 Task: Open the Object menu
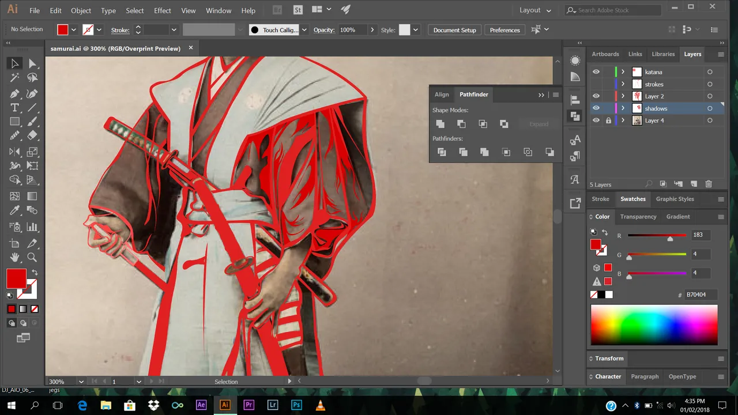point(81,10)
